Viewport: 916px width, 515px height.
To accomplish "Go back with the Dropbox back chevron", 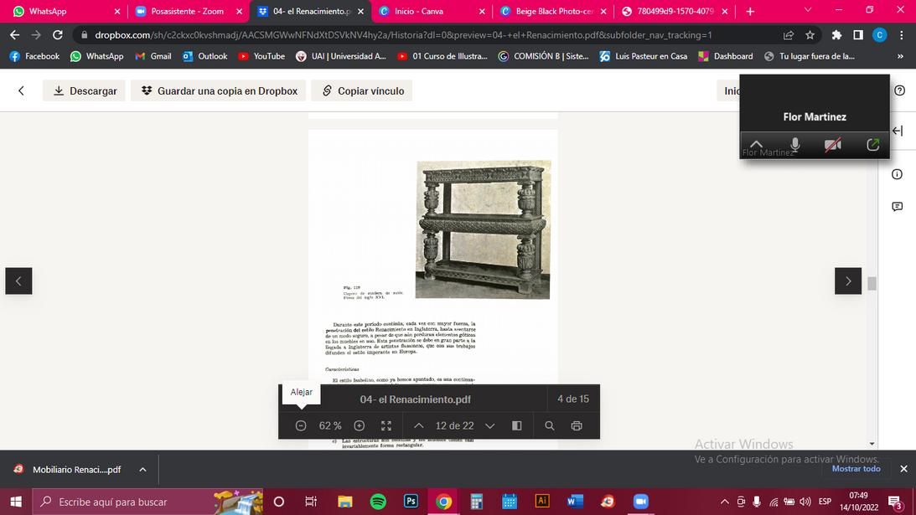I will 21,90.
